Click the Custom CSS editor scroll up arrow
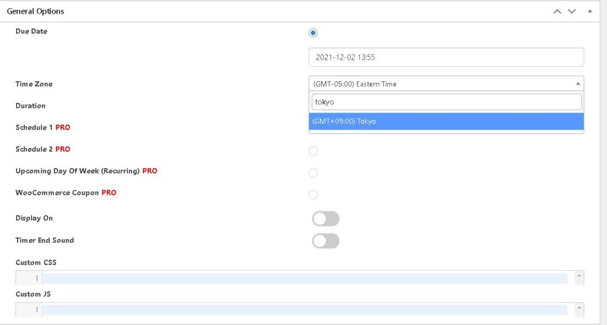Viewport: 607px width, 325px height. (x=579, y=276)
